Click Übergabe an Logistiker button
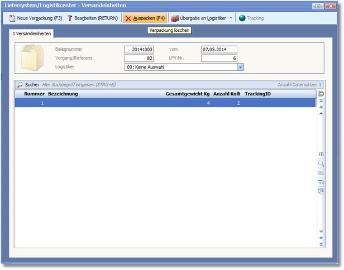344x270 pixels. pos(198,18)
